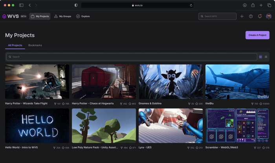
Task: Click the plus icon beside WVS search
Action: pos(242,17)
